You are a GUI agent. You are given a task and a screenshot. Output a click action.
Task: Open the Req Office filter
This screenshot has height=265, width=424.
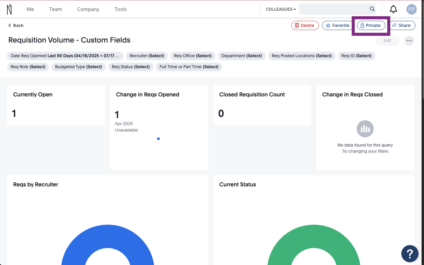click(x=193, y=56)
